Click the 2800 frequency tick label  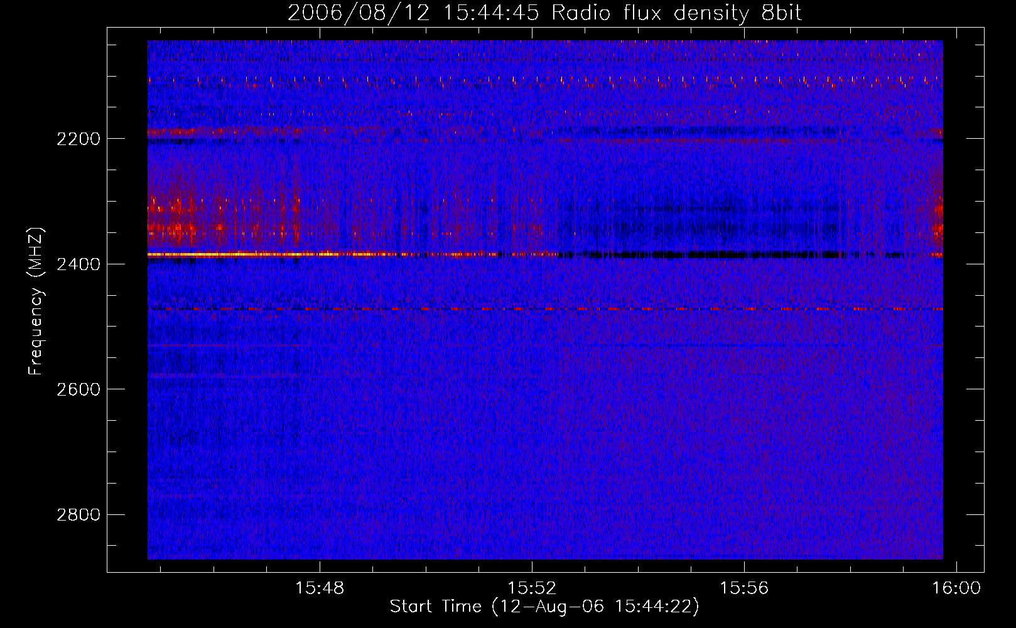(x=78, y=515)
